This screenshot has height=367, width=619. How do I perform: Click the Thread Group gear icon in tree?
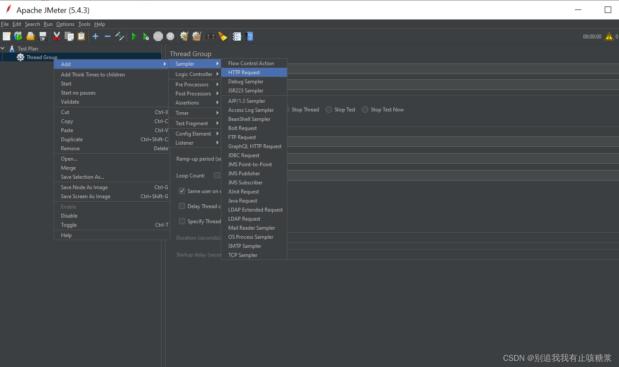[20, 57]
